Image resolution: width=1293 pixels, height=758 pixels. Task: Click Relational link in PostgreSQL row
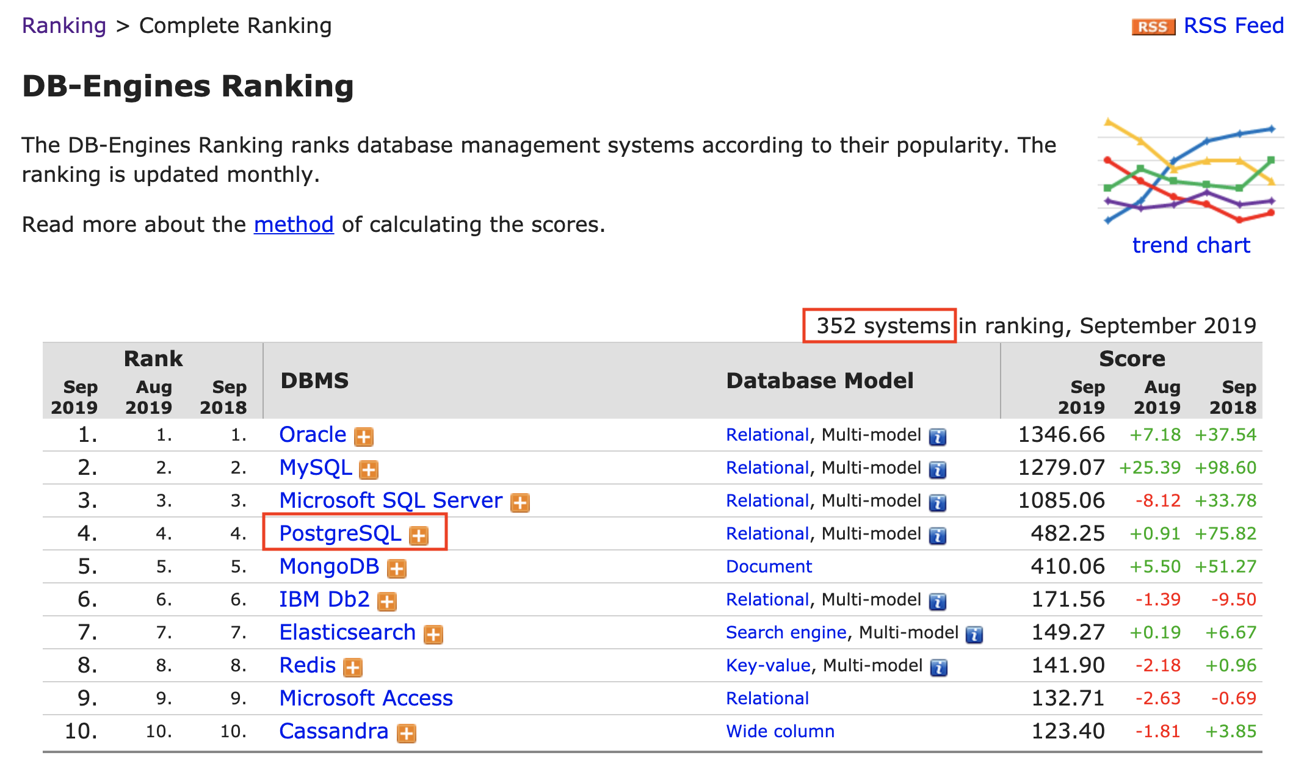point(767,533)
